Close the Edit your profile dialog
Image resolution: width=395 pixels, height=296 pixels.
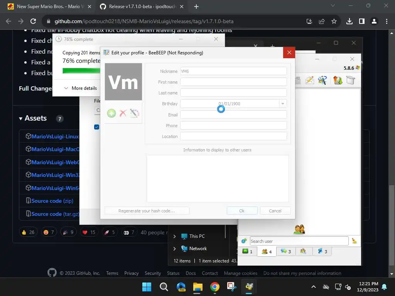coord(289,52)
